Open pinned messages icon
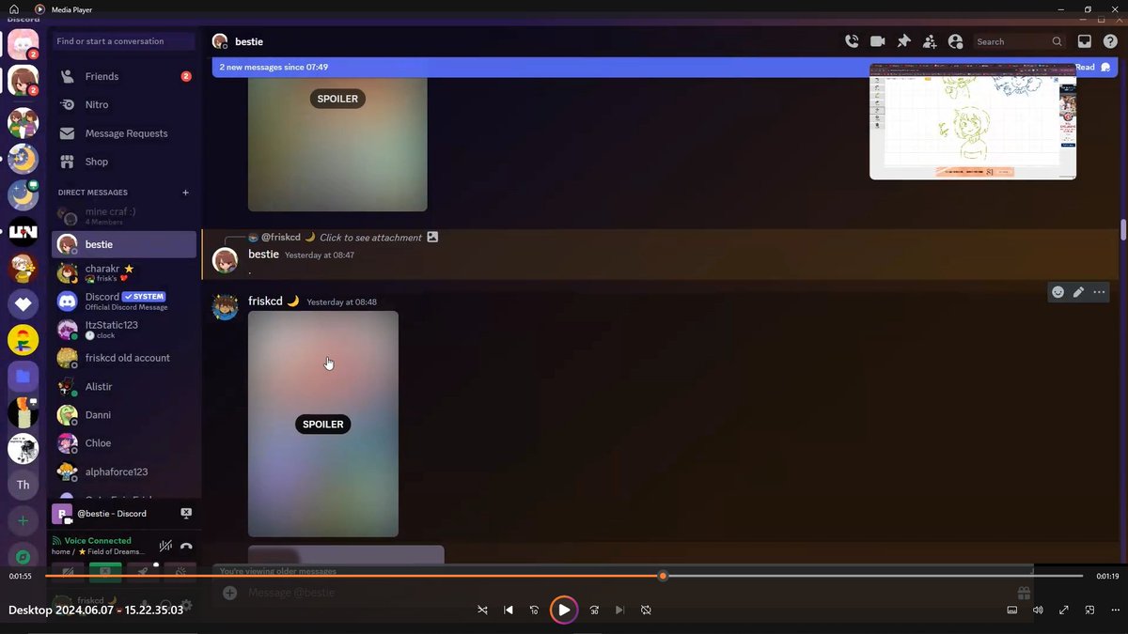The image size is (1128, 634). (903, 41)
